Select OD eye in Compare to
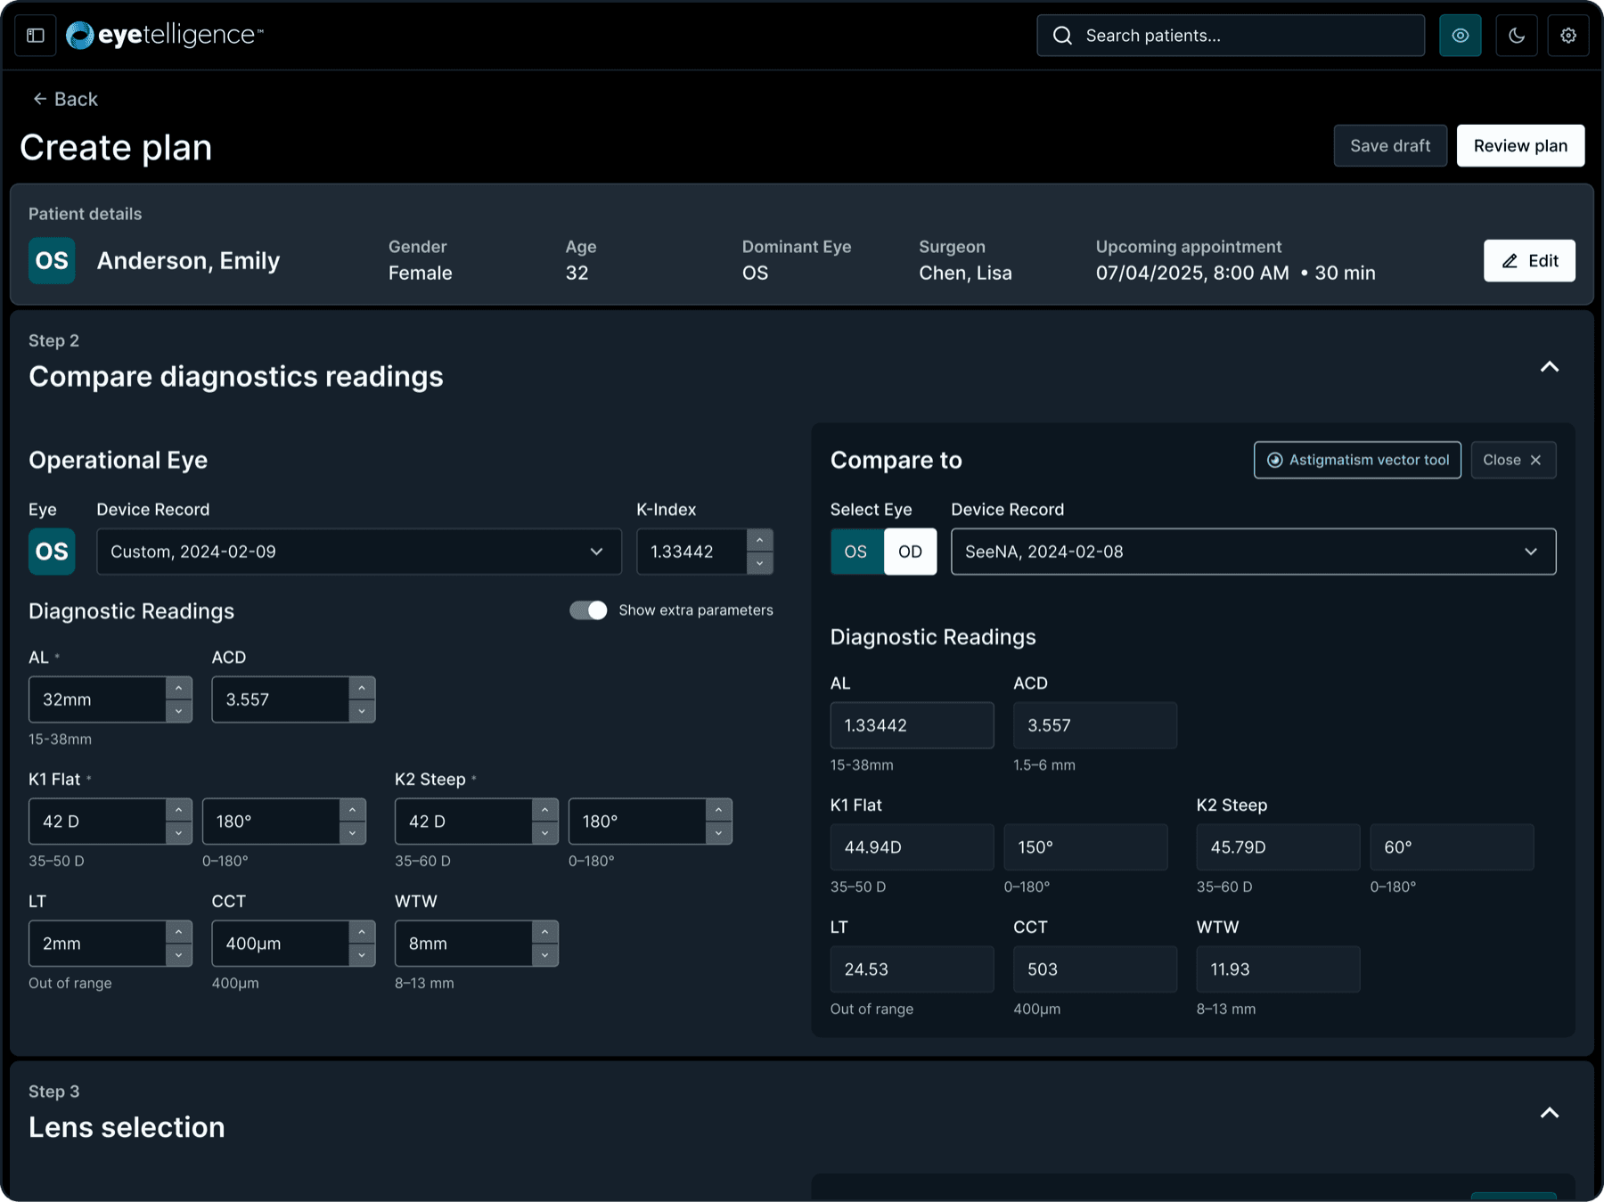 910,552
